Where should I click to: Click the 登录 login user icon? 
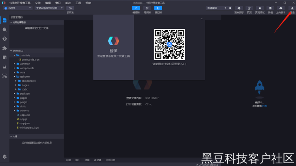292,8
